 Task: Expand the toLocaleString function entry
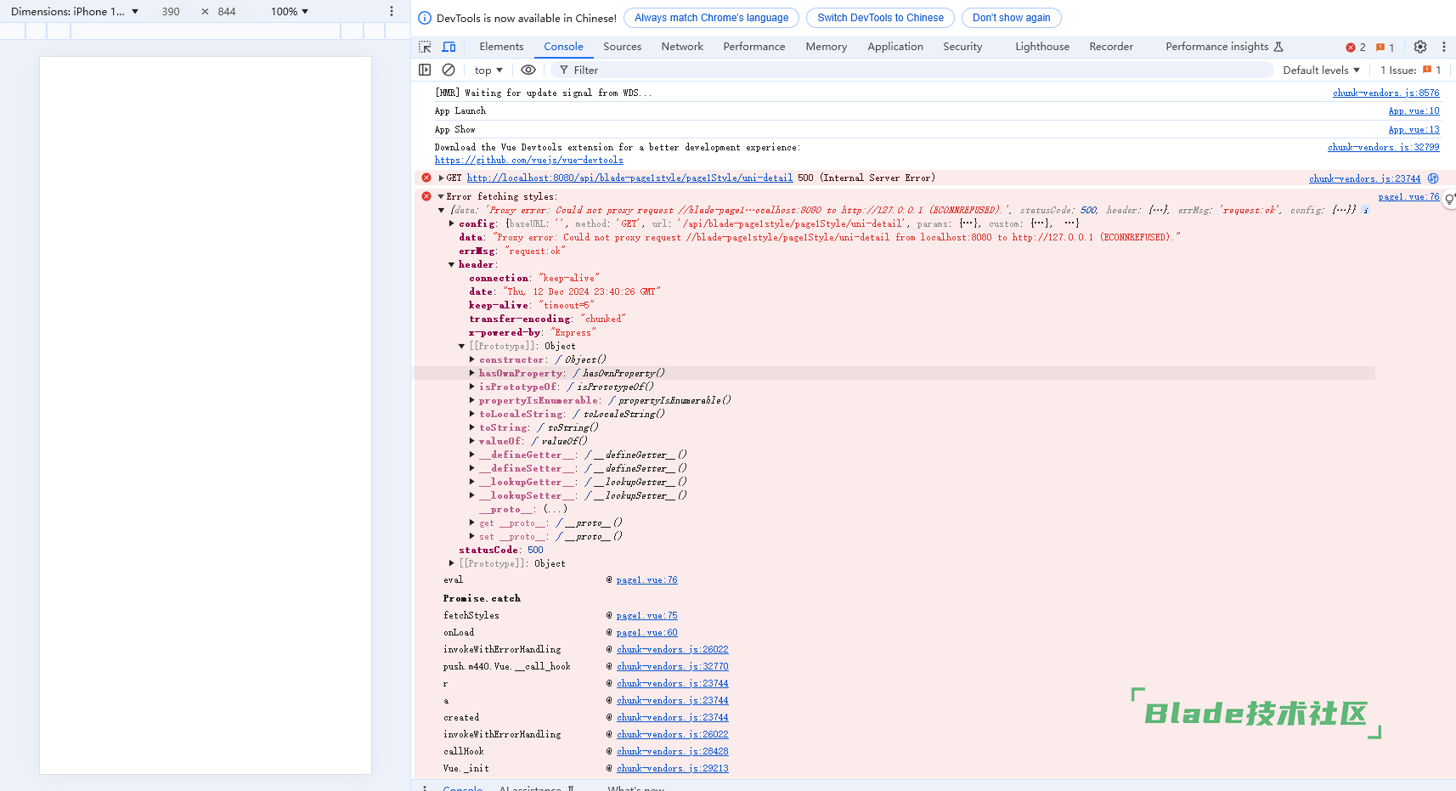point(472,414)
